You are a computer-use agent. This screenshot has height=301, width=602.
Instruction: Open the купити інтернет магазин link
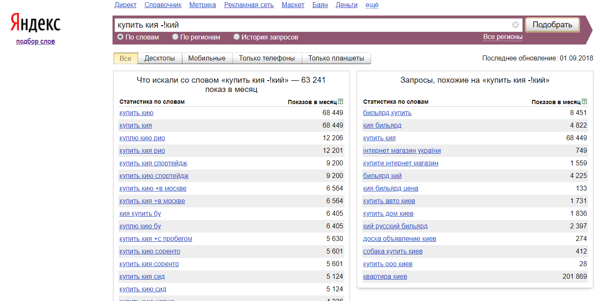point(400,163)
